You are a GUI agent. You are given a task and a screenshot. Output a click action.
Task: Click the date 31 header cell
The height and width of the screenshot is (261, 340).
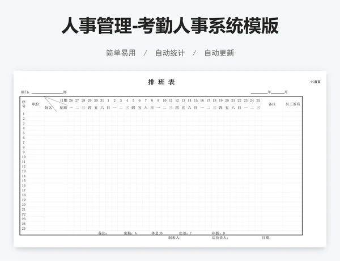tap(102, 100)
